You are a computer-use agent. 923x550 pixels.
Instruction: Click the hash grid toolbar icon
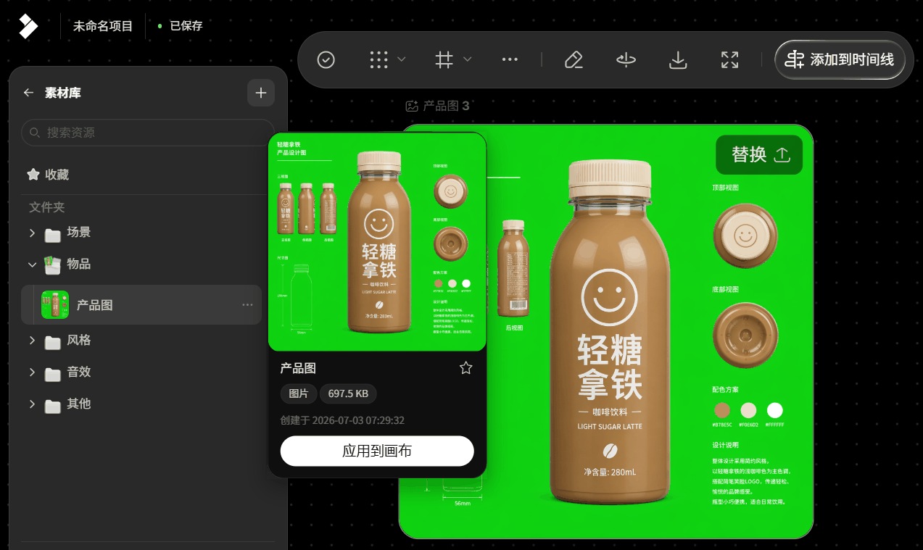coord(444,60)
